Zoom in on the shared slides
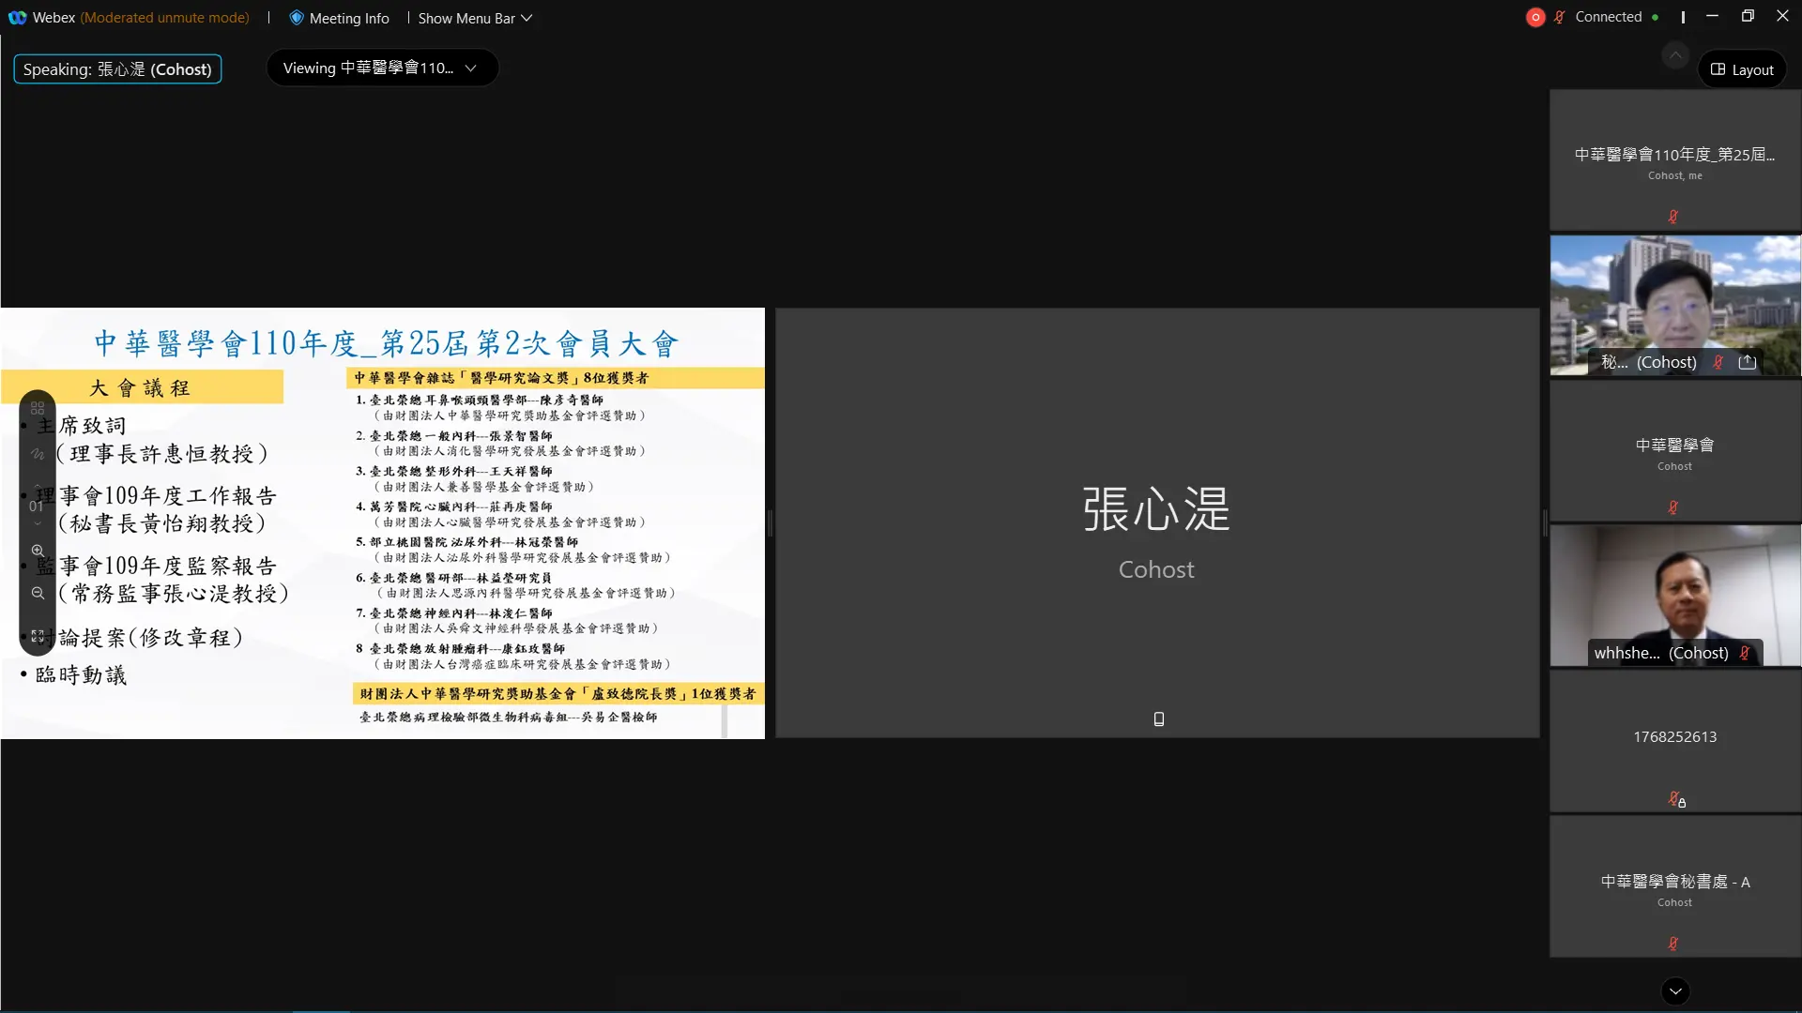This screenshot has height=1013, width=1802. 38,552
